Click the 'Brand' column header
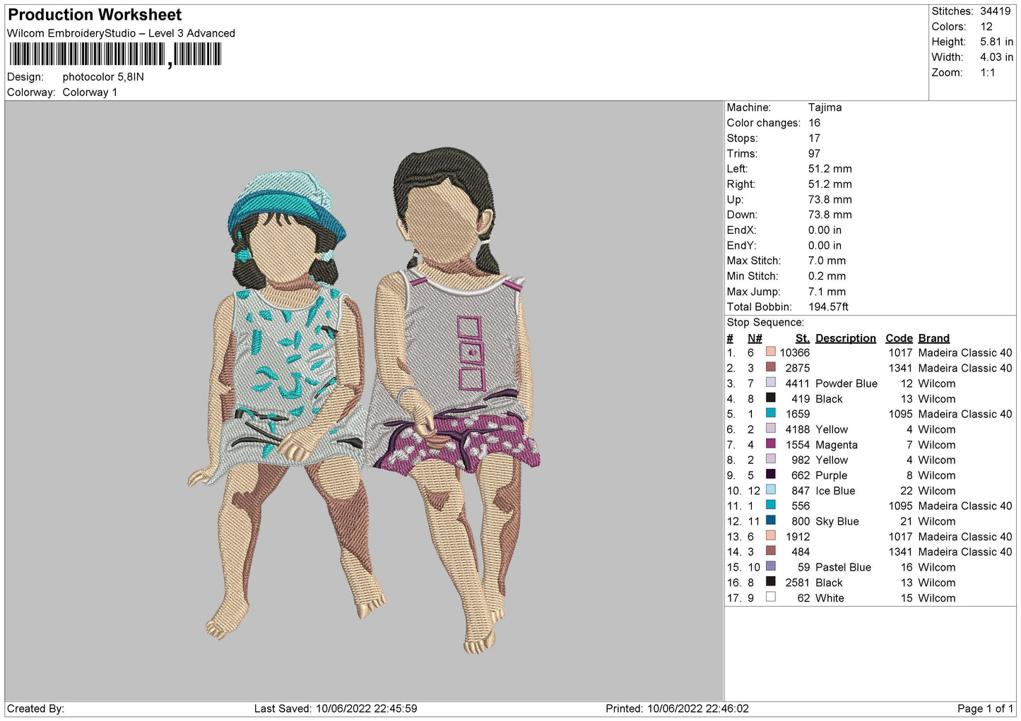This screenshot has height=721, width=1021. pyautogui.click(x=934, y=338)
